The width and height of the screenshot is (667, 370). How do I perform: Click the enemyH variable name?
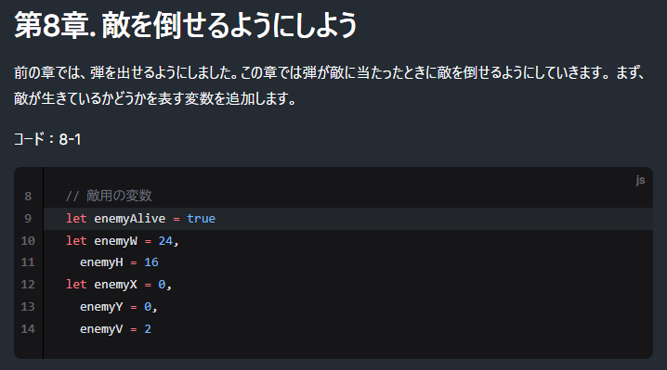coord(101,262)
